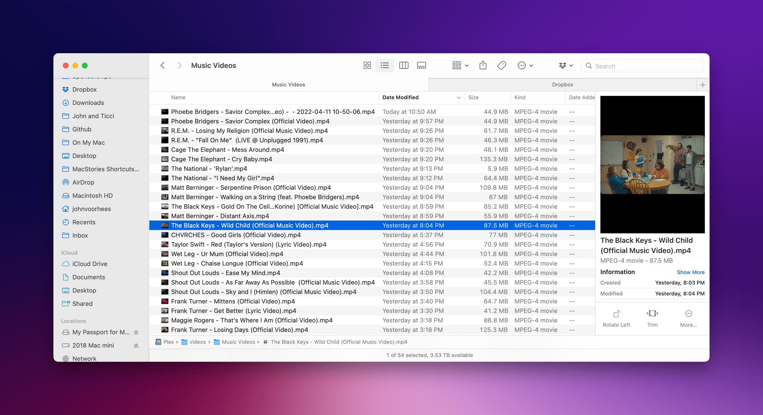Open John and Ticci folder
The height and width of the screenshot is (415, 763).
click(x=93, y=116)
